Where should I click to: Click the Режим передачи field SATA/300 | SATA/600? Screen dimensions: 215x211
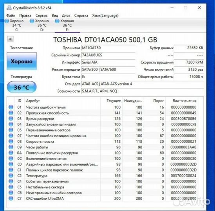tap(108, 70)
